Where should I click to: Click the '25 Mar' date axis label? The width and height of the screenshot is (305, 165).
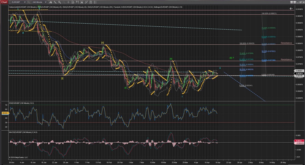(x=174, y=162)
